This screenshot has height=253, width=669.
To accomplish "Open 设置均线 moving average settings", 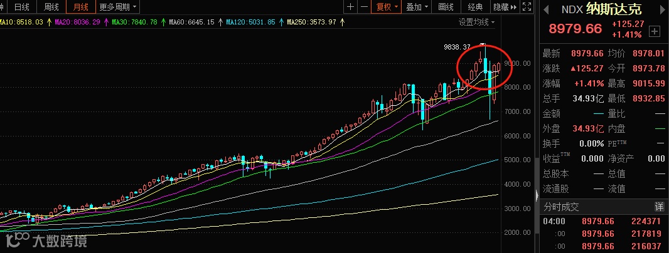I will (x=476, y=22).
